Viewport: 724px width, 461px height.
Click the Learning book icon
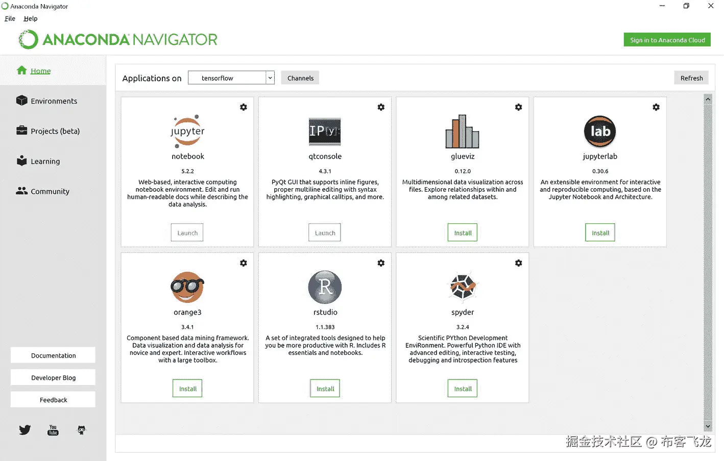point(21,161)
